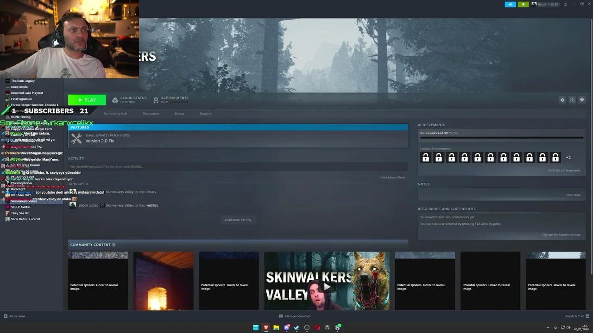Open Friends & Chat

[x=576, y=316]
